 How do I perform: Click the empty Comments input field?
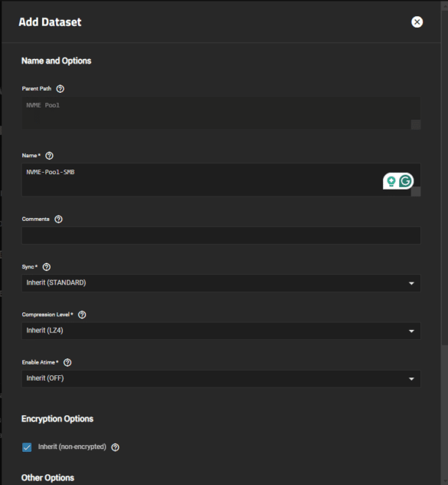point(221,236)
